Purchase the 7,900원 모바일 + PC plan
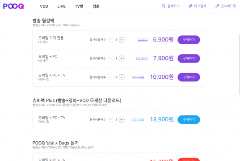This screenshot has height=161, width=240. [x=189, y=59]
